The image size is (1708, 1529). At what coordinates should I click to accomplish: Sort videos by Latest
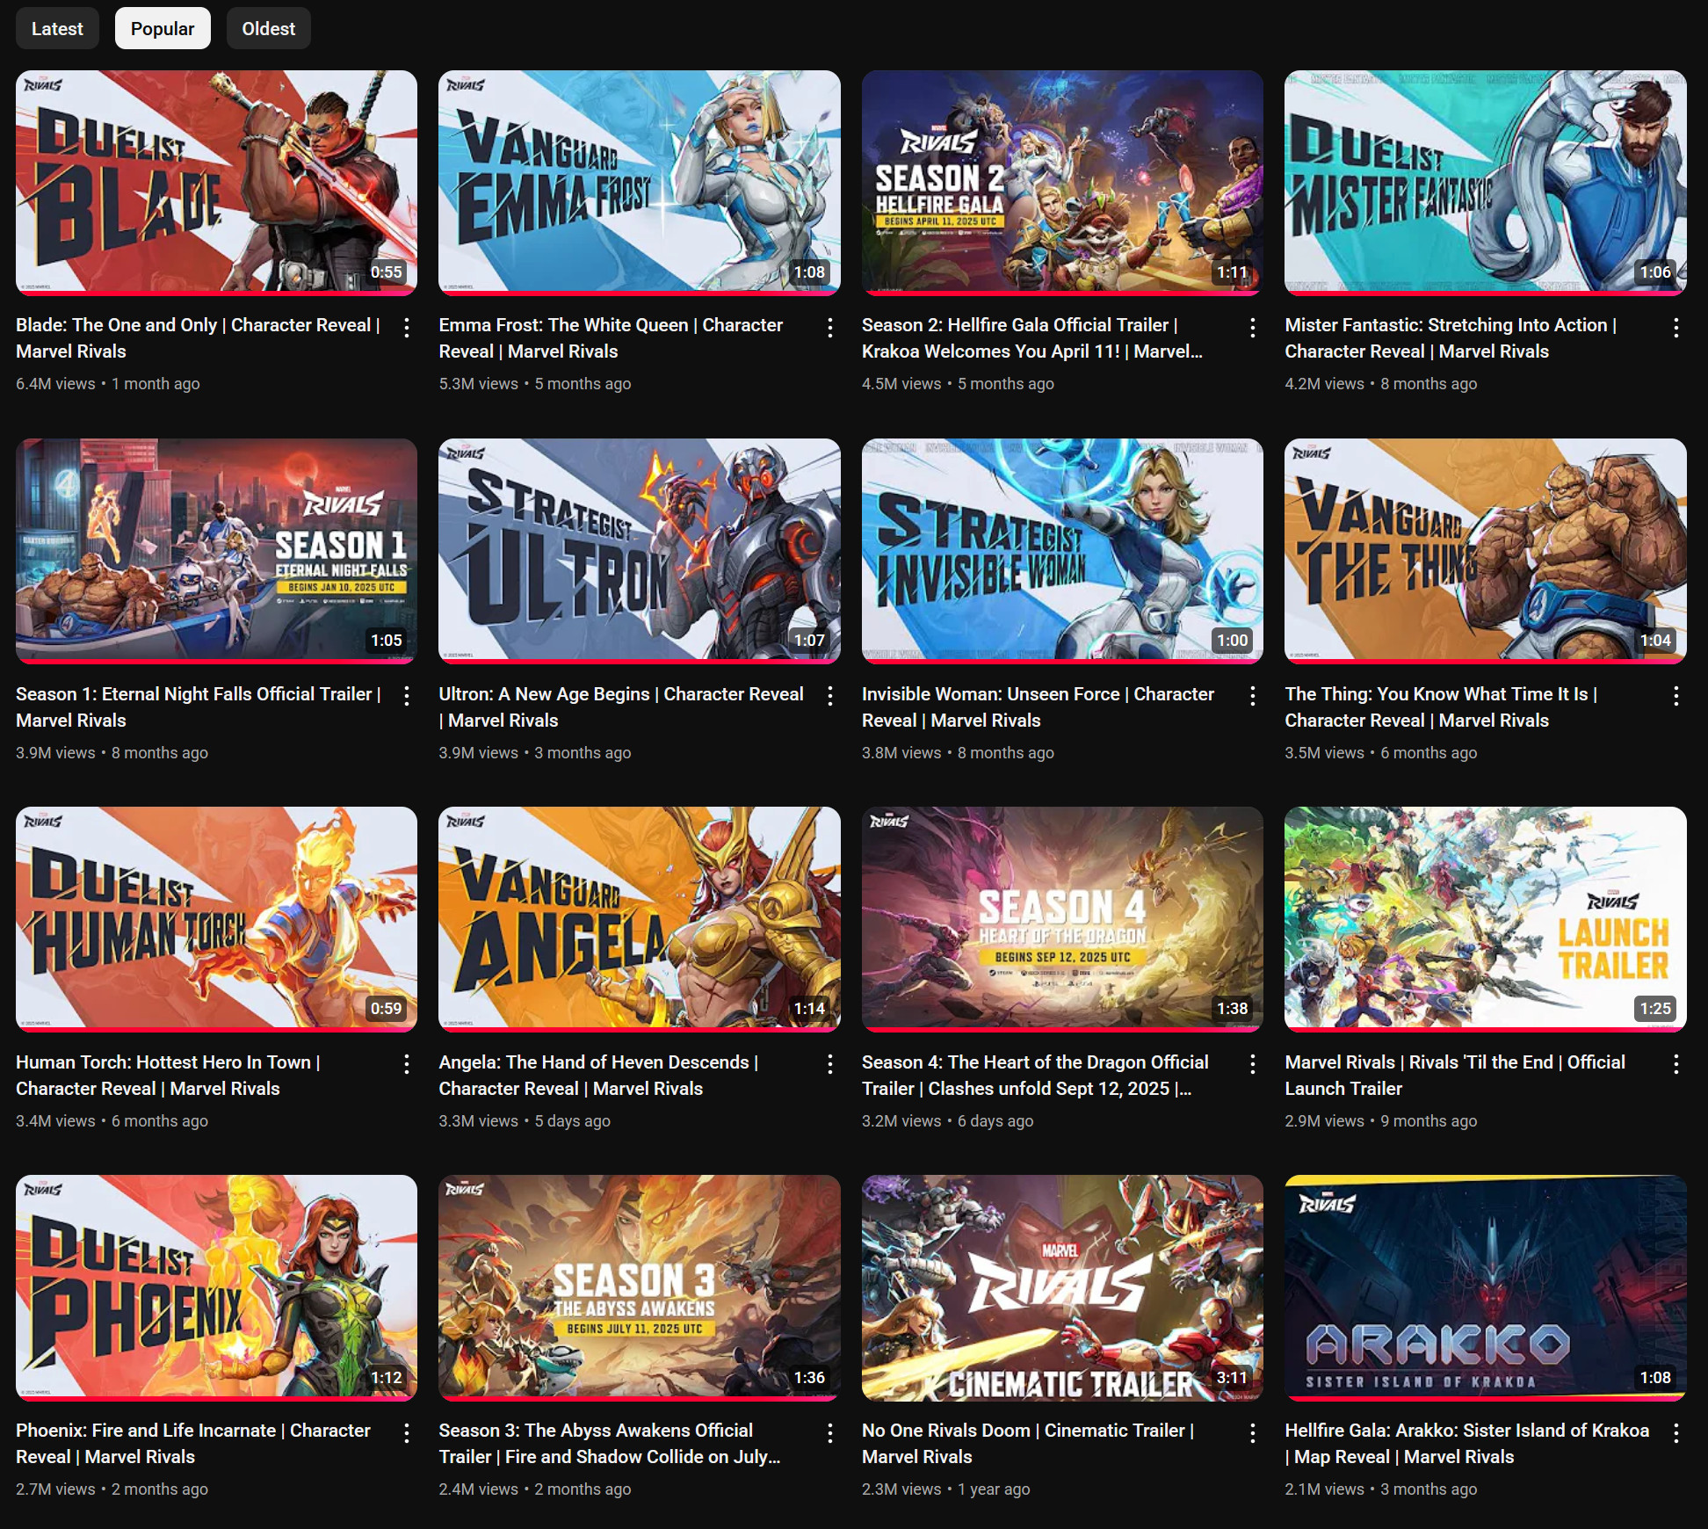click(x=57, y=28)
